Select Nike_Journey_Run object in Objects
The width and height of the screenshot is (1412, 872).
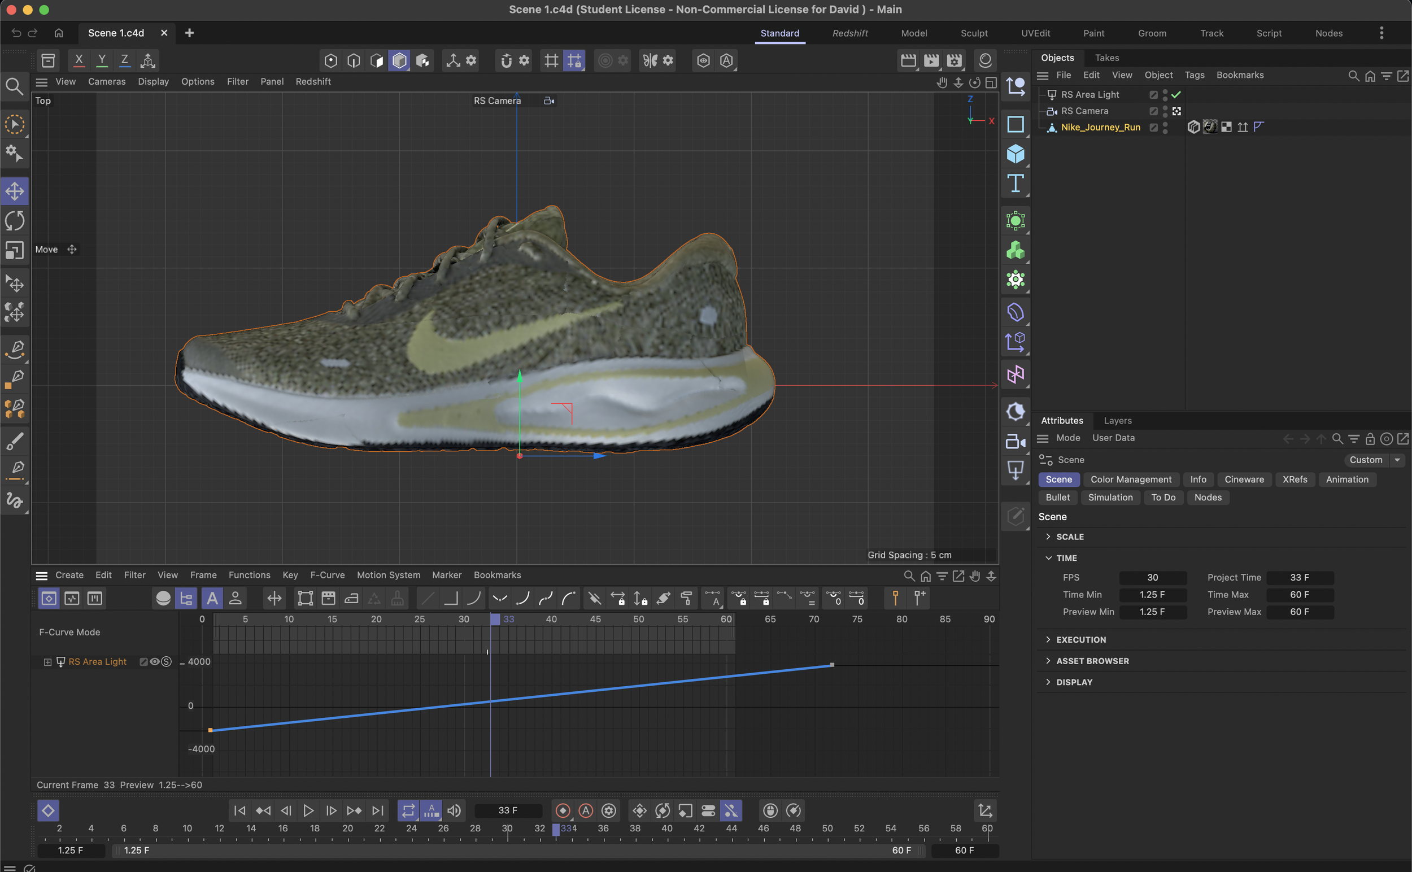[x=1100, y=128]
